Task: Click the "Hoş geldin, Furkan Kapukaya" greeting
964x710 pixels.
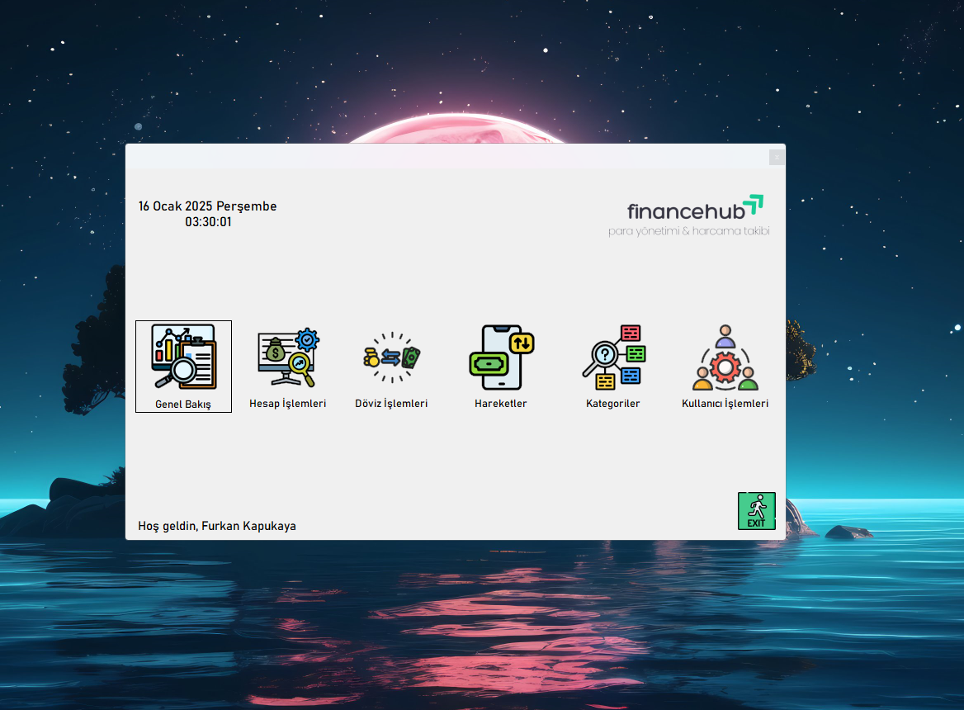Action: [217, 526]
